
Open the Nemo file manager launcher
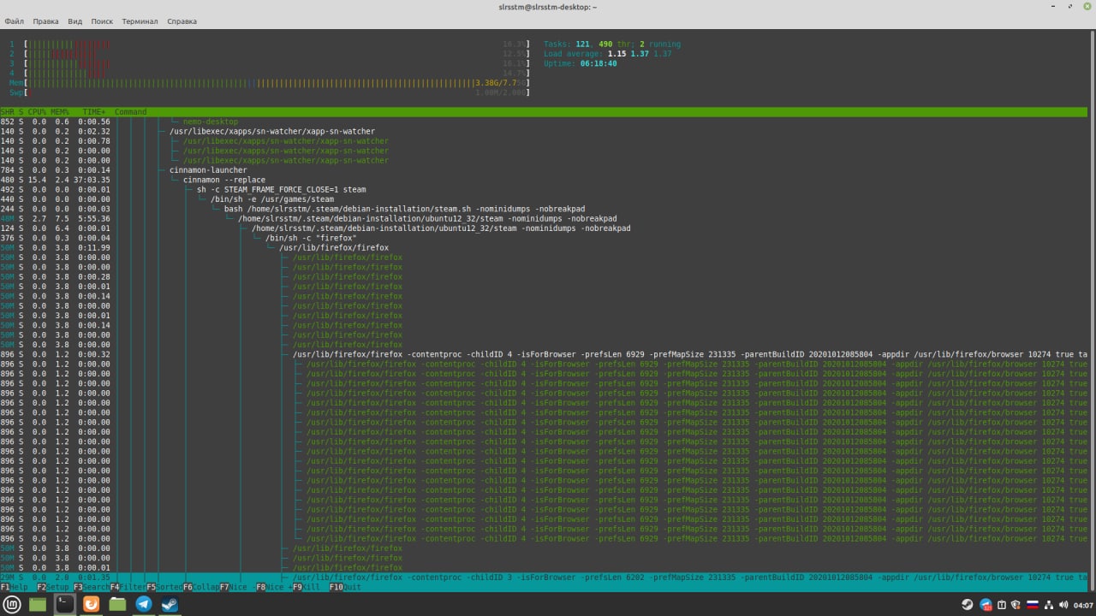[x=117, y=604]
